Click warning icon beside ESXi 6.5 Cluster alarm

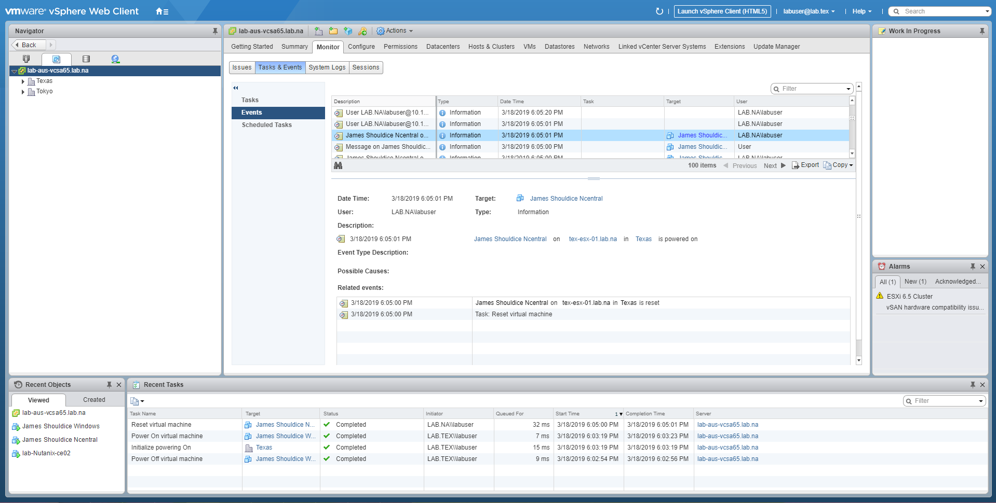click(880, 296)
